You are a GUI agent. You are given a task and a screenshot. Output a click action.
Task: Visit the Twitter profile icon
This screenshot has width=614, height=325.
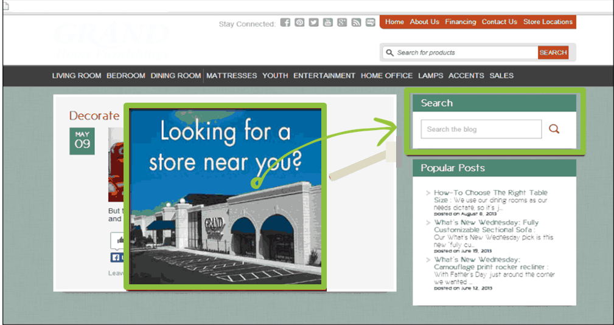point(313,23)
